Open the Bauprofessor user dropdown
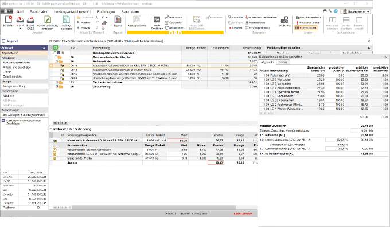 coord(356,11)
